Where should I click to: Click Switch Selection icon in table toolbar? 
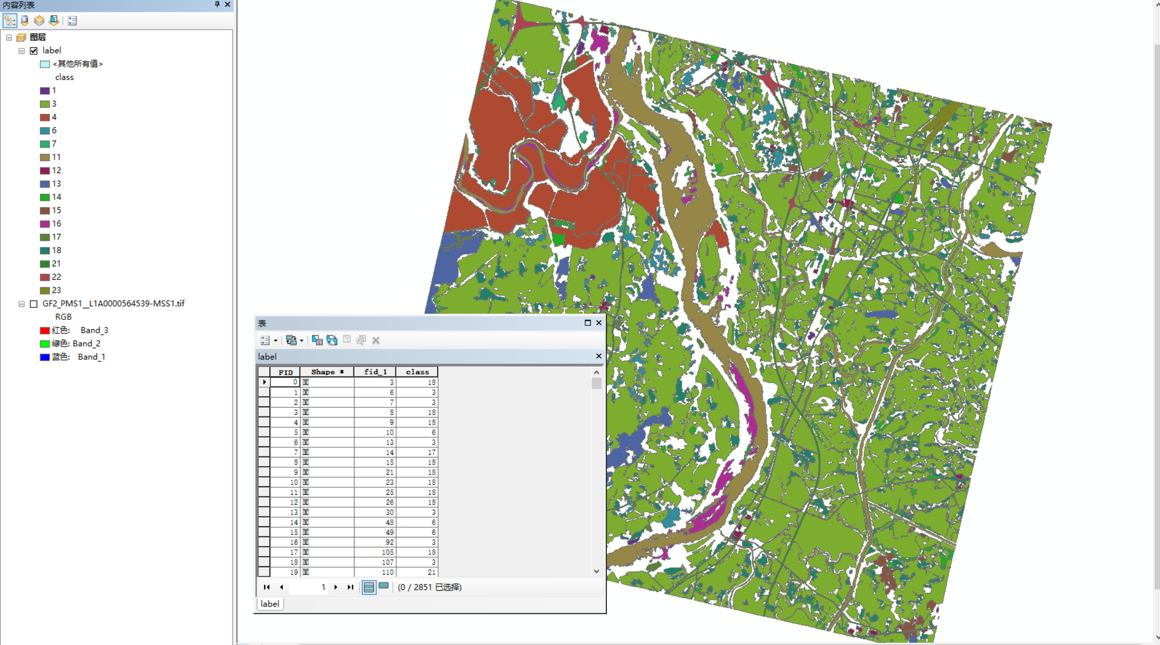[x=332, y=340]
